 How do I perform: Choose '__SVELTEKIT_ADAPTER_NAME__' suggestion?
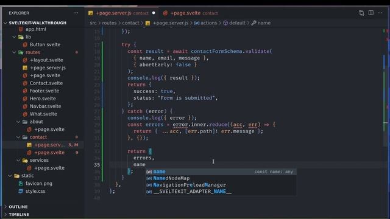(221, 192)
